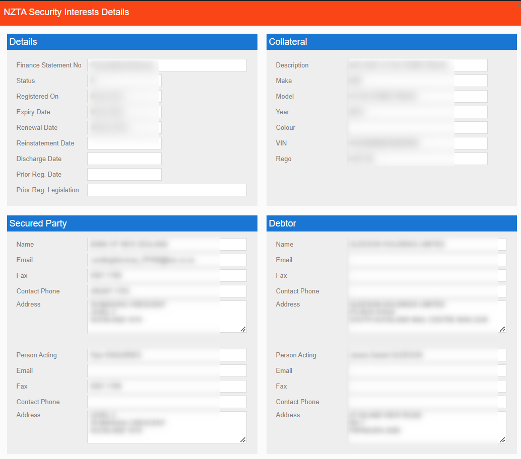Click the Secured Party Name field
This screenshot has width=521, height=459.
tap(167, 244)
